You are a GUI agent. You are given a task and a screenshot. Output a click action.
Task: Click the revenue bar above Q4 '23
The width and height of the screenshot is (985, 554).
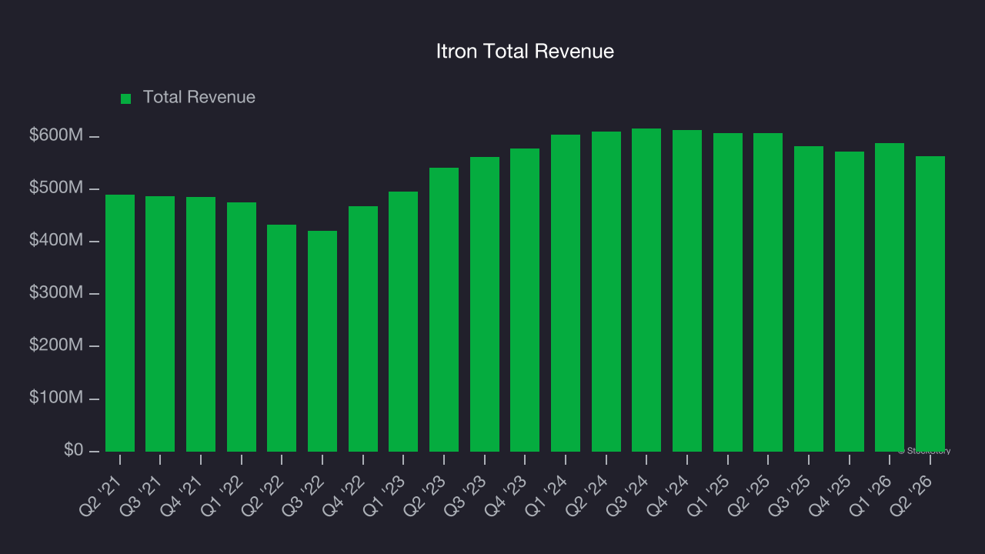525,300
